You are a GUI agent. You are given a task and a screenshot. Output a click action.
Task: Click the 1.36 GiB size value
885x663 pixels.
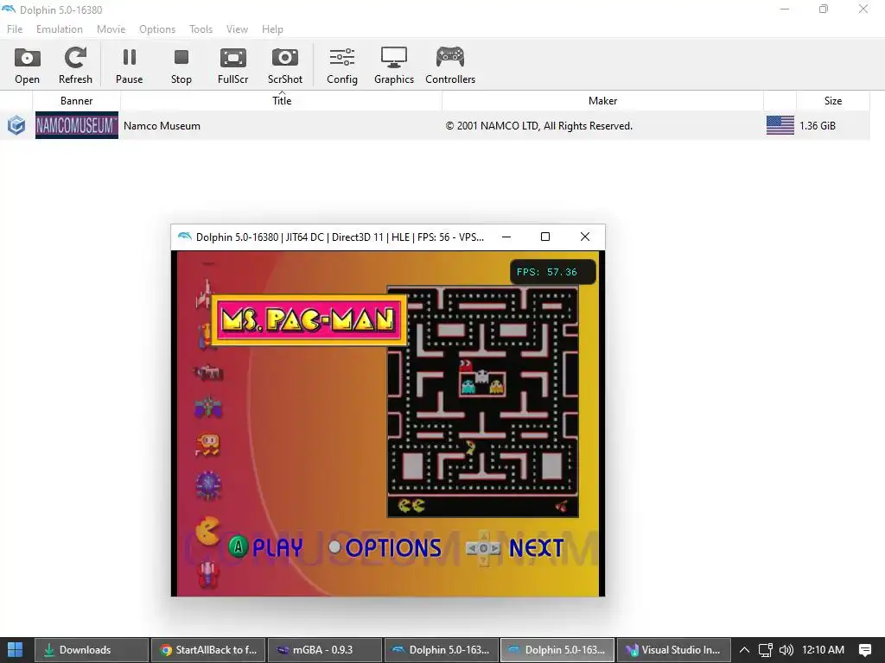point(818,126)
